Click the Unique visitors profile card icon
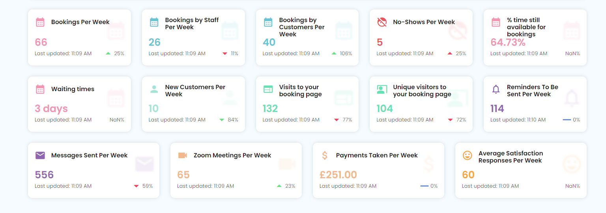The height and width of the screenshot is (213, 606). pyautogui.click(x=382, y=89)
